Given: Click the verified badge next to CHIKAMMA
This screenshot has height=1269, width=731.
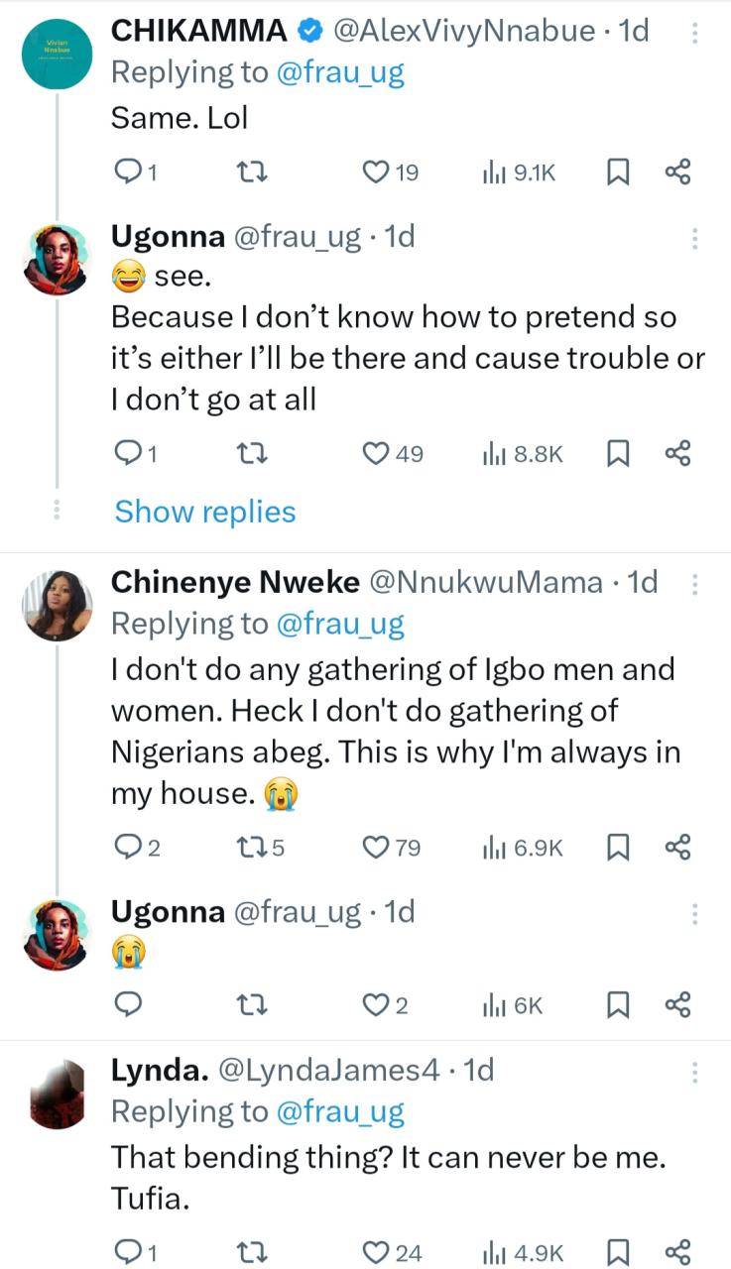Looking at the screenshot, I should [308, 30].
